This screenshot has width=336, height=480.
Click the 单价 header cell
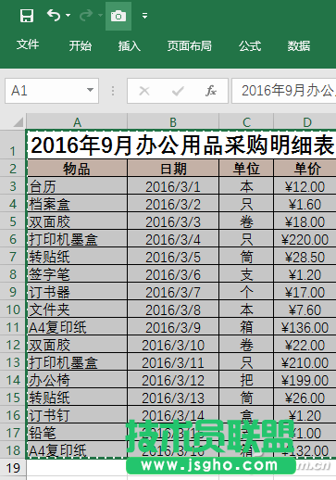(305, 169)
